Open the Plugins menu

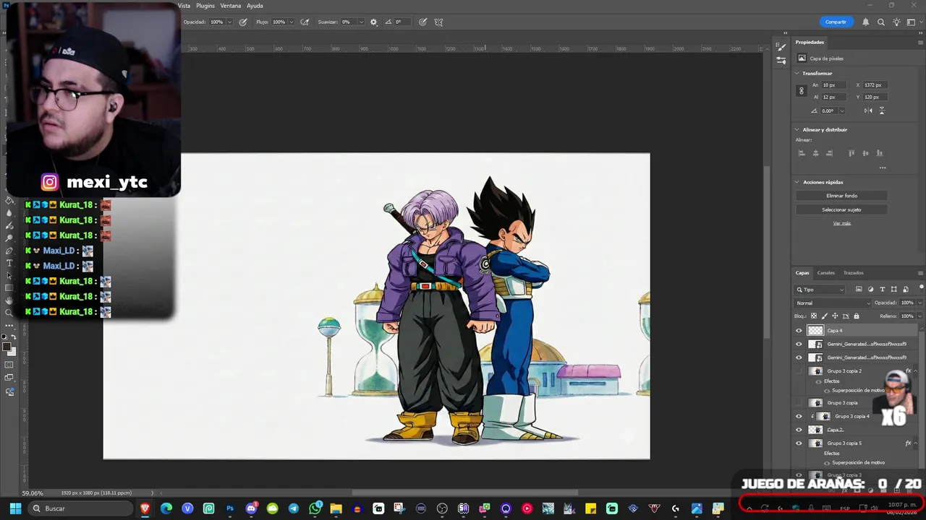[205, 6]
